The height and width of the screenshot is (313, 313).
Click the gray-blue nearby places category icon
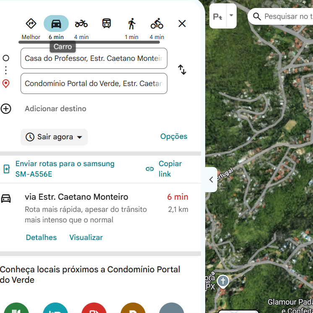(172, 308)
